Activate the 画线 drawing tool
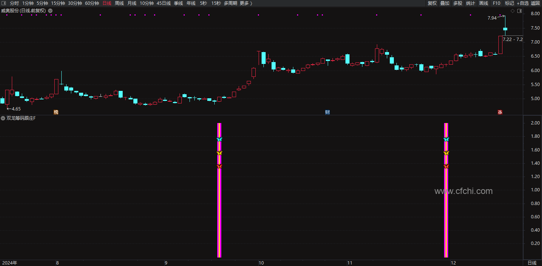The width and height of the screenshot is (542, 266). [x=484, y=3]
